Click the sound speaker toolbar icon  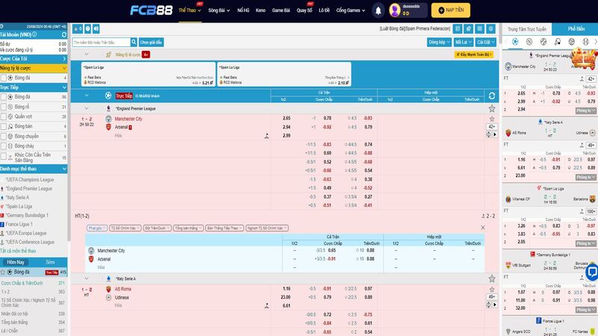96,29
